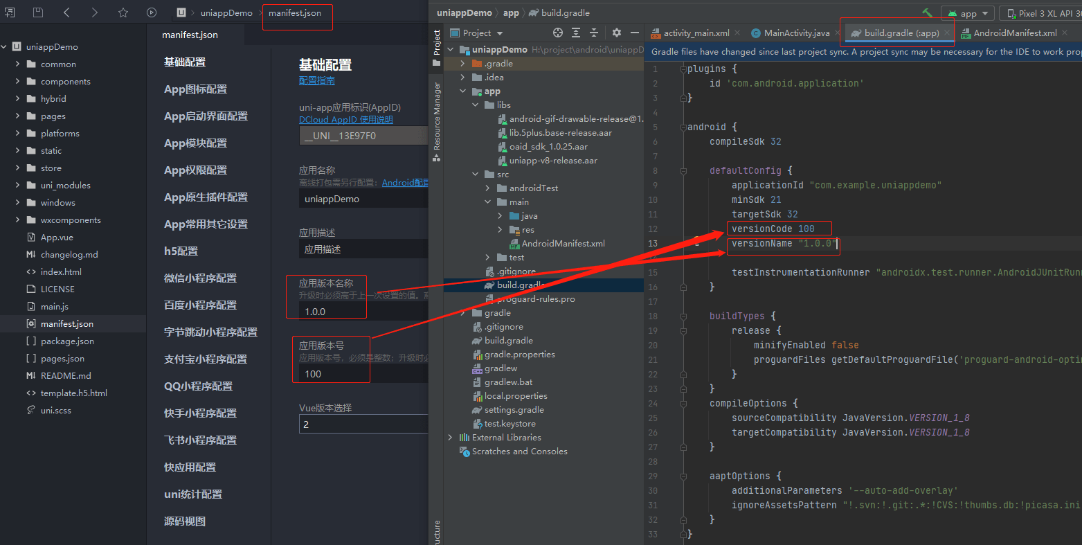This screenshot has height=545, width=1082.
Task: Open 微信小程序配置 section in manifest sidebar
Action: coord(200,278)
